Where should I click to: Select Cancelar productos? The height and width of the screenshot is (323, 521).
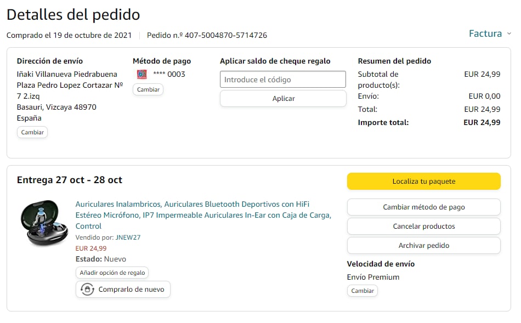tap(423, 226)
